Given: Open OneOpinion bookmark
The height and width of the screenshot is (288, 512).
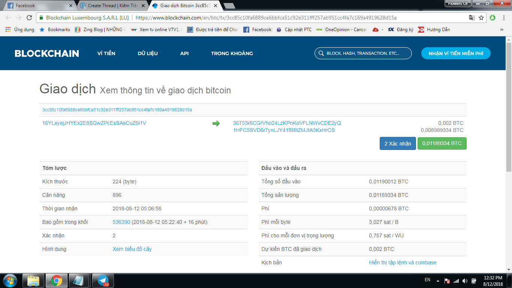Looking at the screenshot, I should coord(341,30).
